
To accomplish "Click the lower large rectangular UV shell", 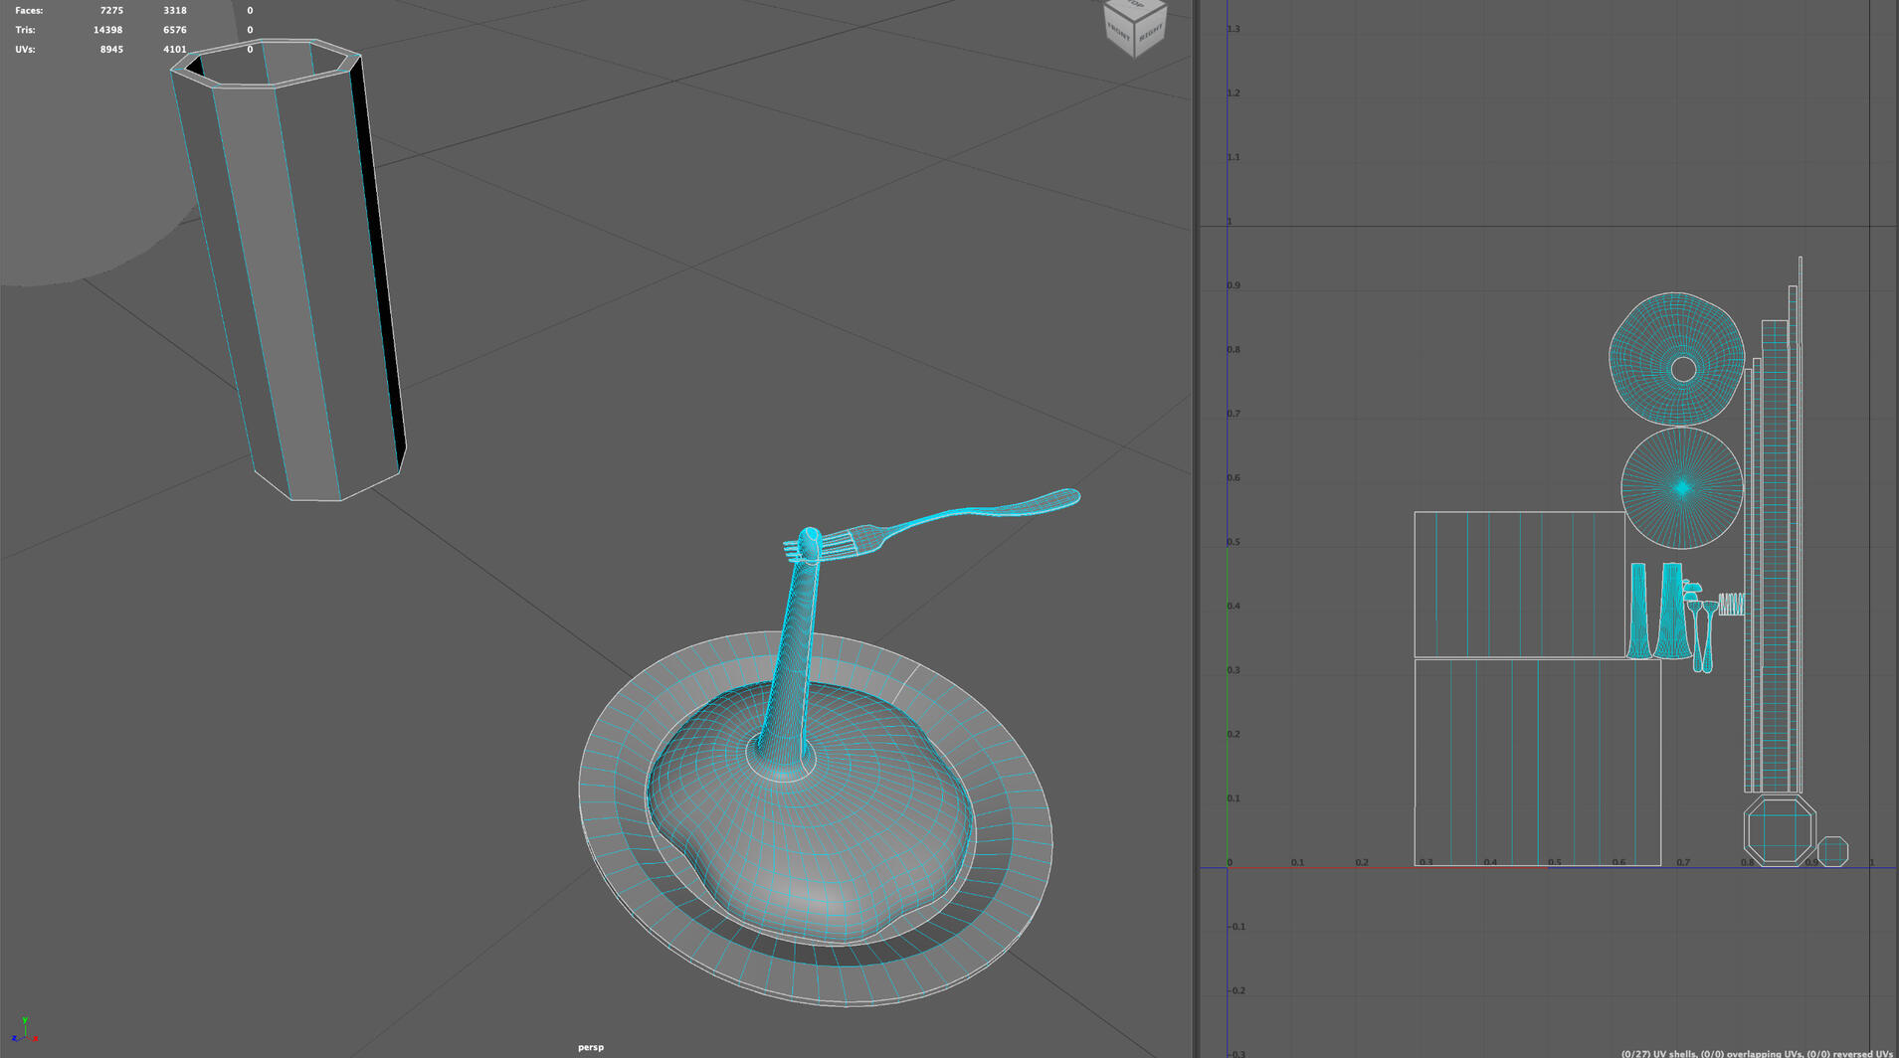I will 1537,762.
